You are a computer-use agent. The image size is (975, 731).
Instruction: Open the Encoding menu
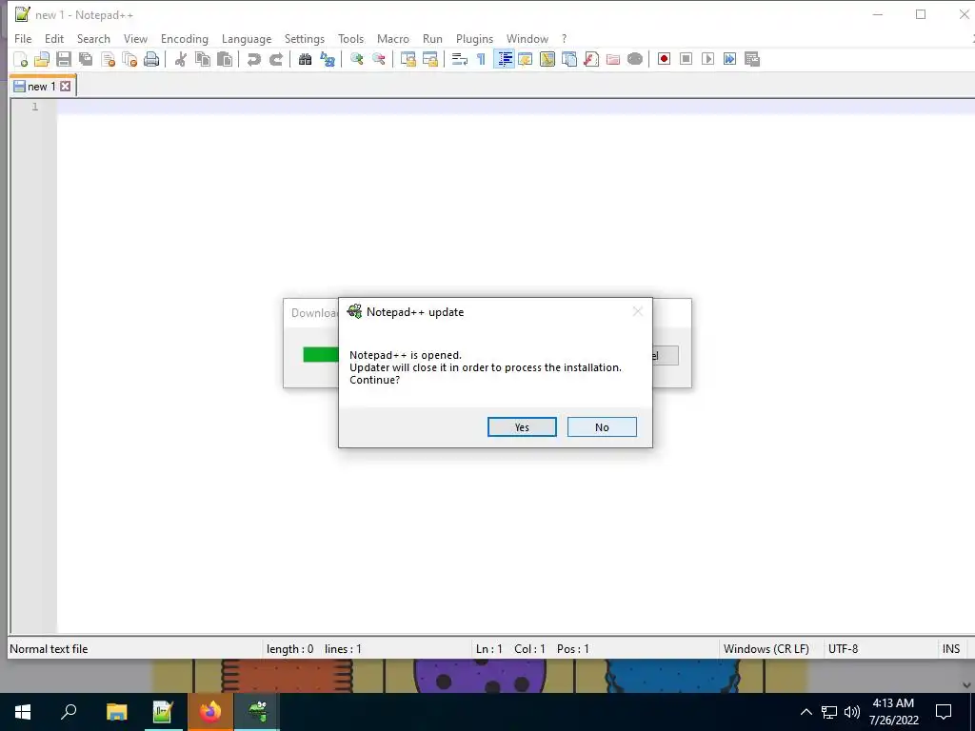185,38
